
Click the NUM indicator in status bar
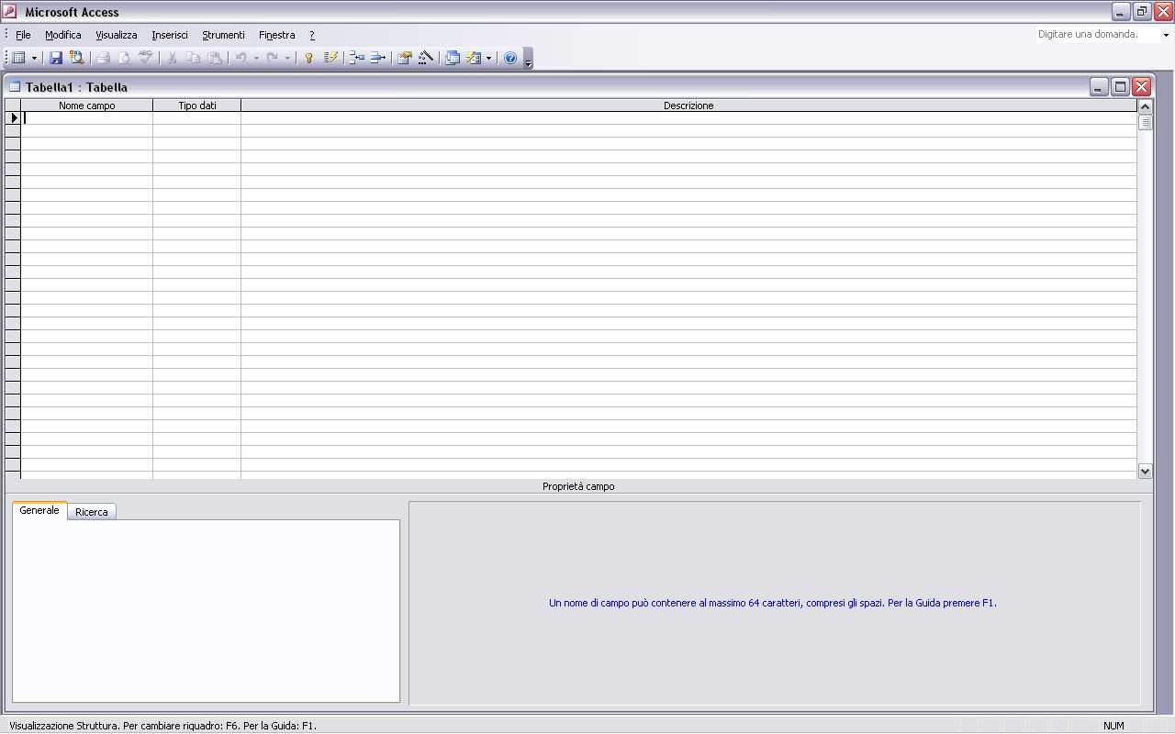point(1113,726)
